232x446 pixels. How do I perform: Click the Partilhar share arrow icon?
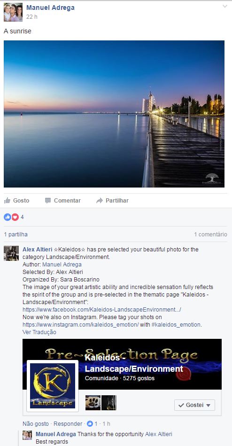(x=99, y=201)
